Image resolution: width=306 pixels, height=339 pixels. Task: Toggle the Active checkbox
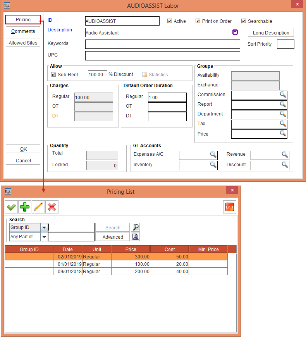[170, 21]
